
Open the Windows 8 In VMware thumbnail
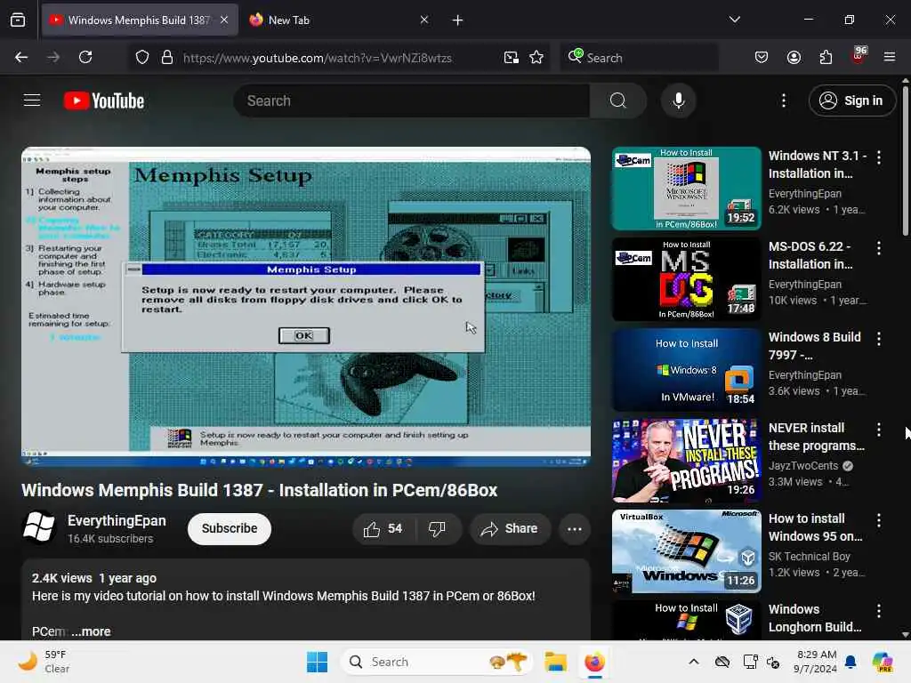pyautogui.click(x=686, y=370)
